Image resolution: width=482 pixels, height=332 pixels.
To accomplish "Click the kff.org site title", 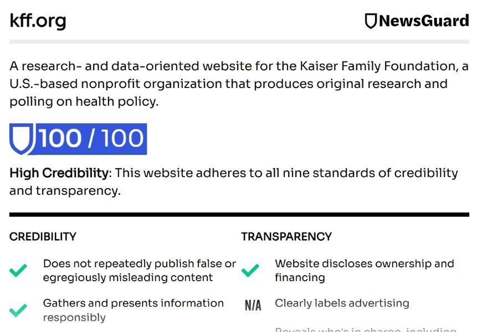I will [38, 21].
